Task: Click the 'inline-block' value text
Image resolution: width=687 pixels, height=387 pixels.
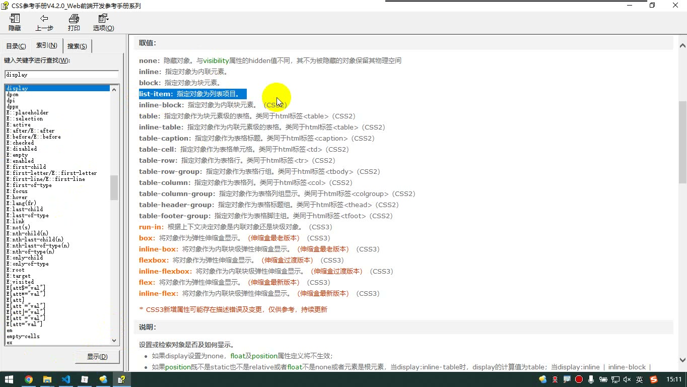Action: tap(161, 105)
